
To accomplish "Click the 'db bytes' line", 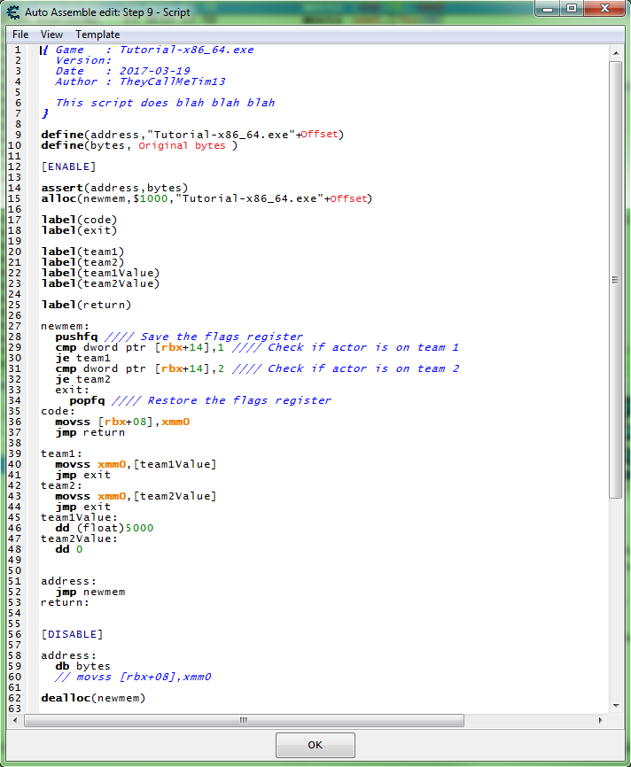I will pos(82,666).
